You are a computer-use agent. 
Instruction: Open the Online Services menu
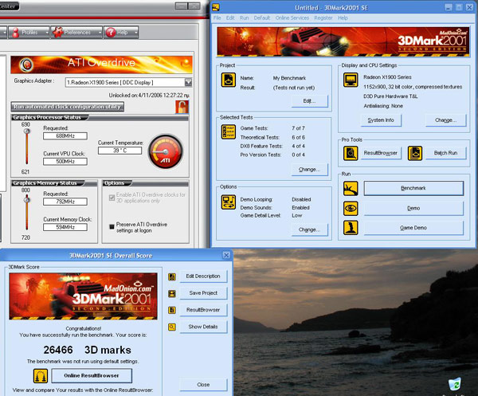pos(292,18)
